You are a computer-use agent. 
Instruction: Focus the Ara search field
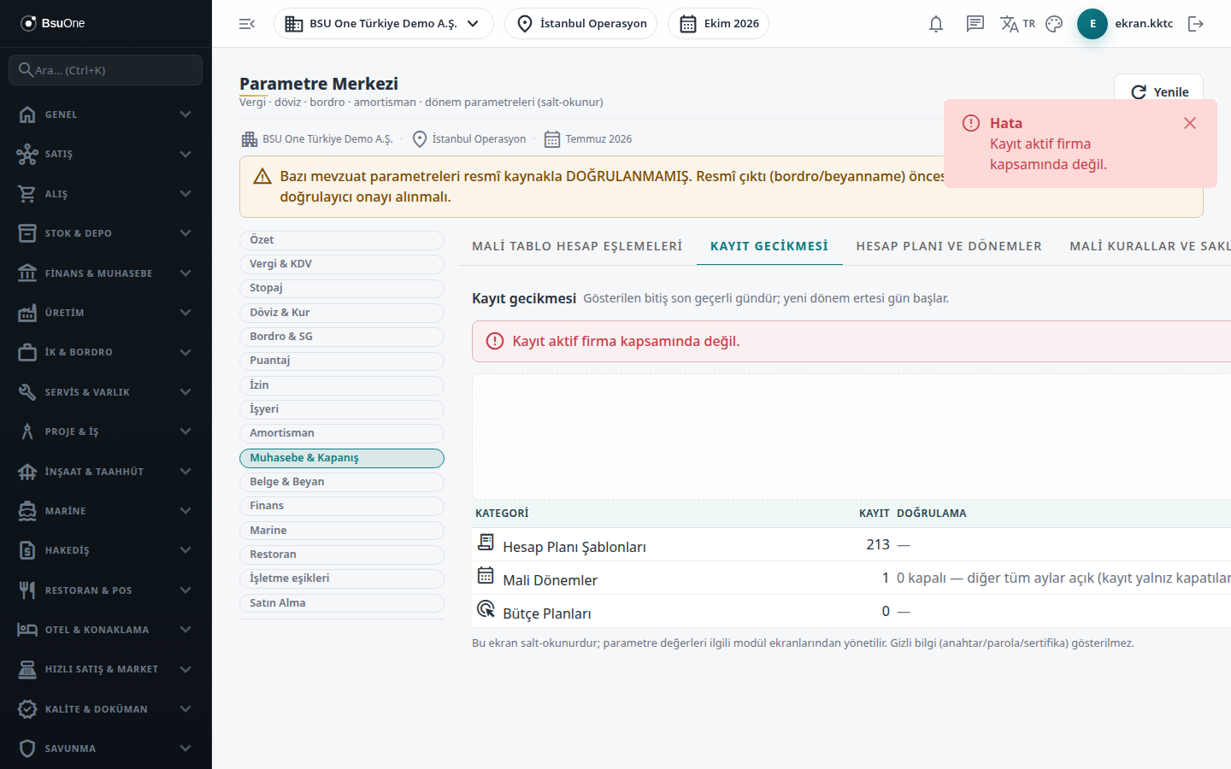point(106,70)
